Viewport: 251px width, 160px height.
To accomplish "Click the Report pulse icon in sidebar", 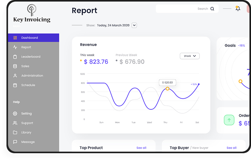I will tap(15, 47).
